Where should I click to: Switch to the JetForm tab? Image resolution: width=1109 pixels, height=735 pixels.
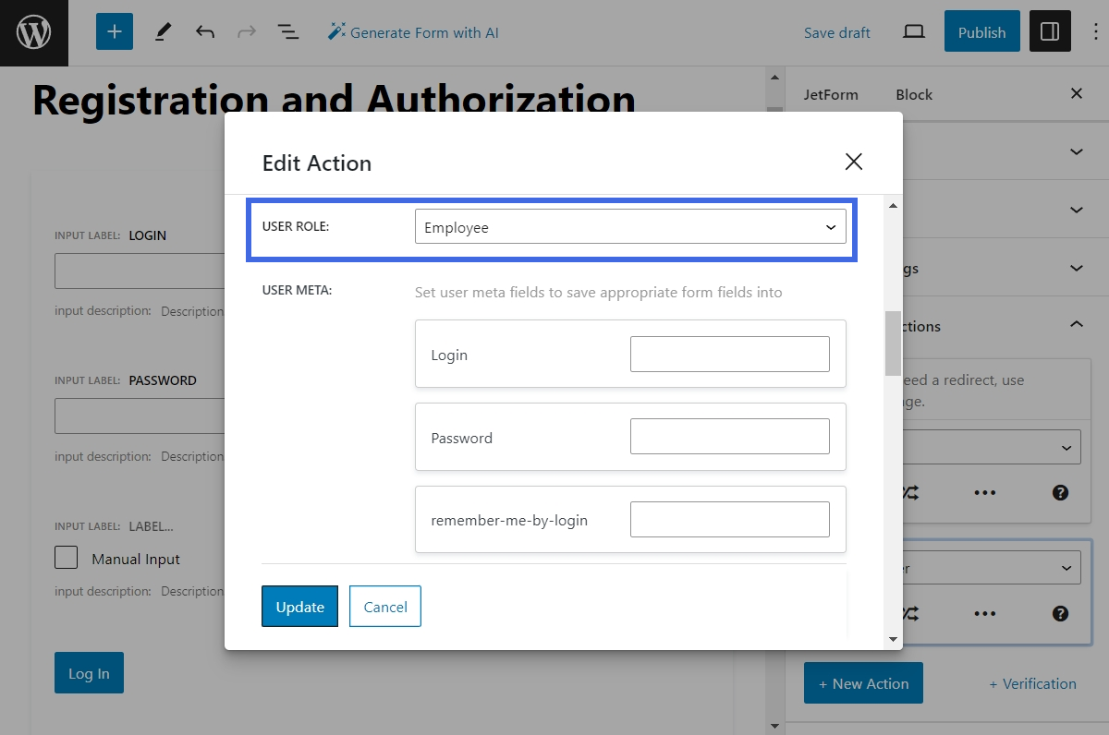(833, 94)
